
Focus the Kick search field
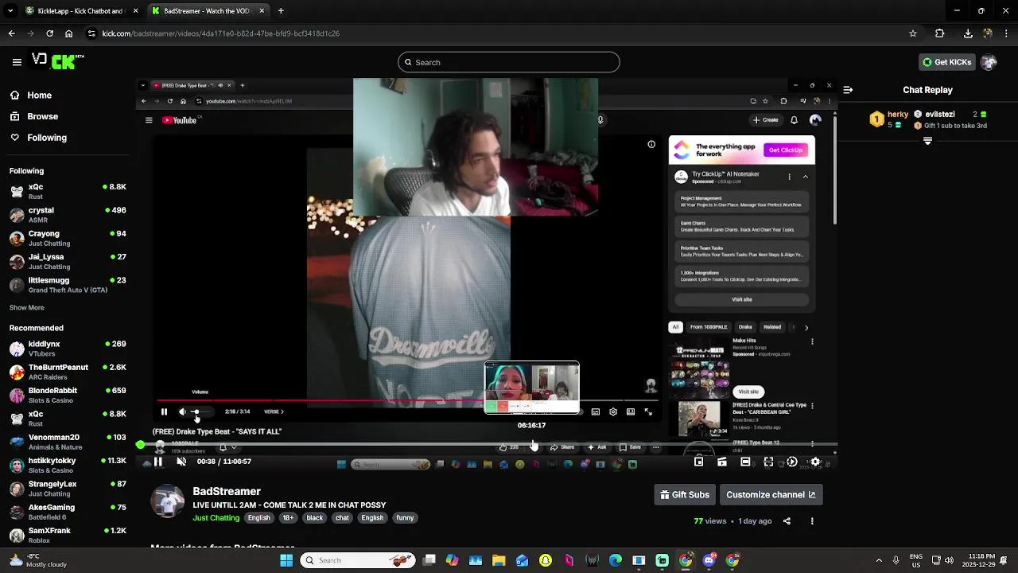coord(509,62)
